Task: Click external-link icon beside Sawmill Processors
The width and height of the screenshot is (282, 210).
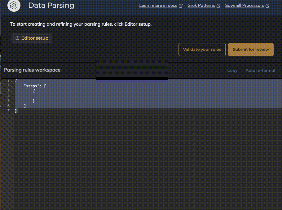Action: pos(267,6)
